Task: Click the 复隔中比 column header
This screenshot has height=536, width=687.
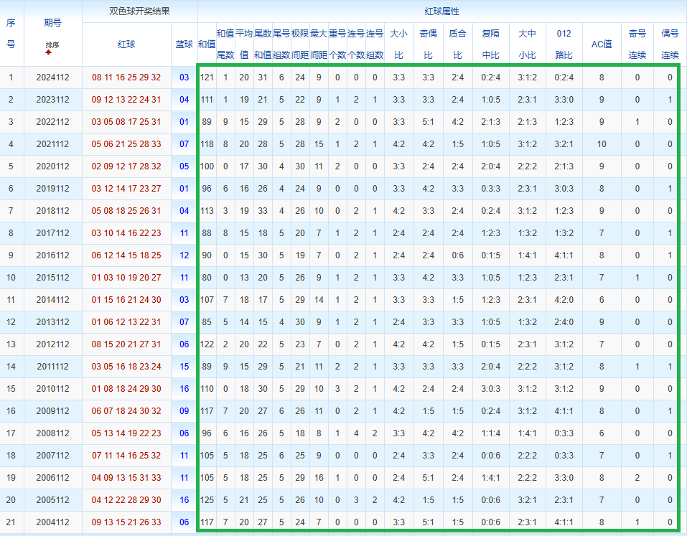Action: pyautogui.click(x=490, y=44)
